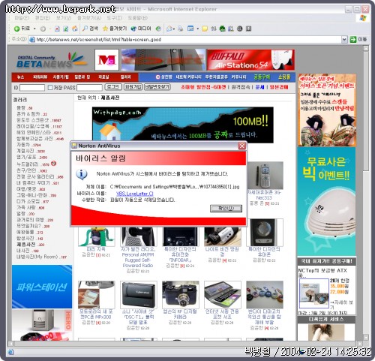Click the 확인 OK button in Norton alert
The height and width of the screenshot is (361, 375).
click(x=226, y=208)
